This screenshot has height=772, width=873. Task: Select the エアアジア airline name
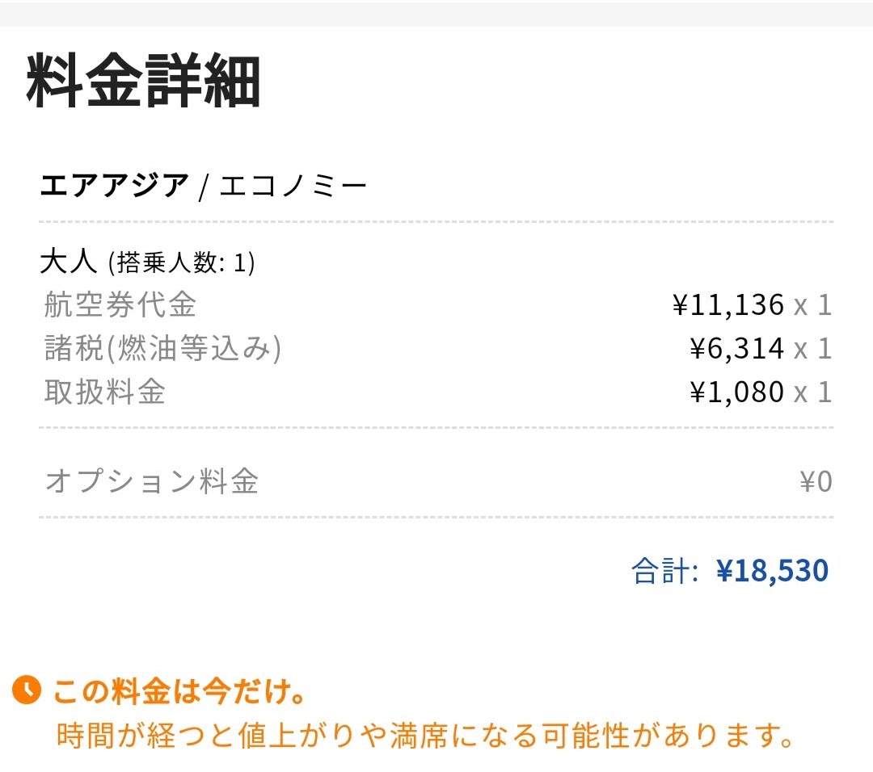[114, 187]
